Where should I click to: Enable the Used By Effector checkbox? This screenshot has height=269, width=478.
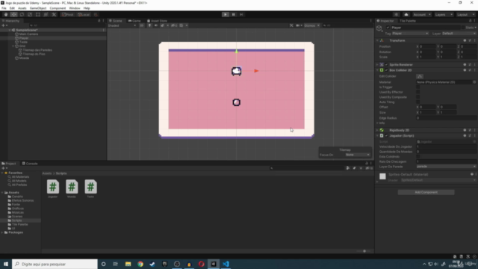tap(418, 92)
